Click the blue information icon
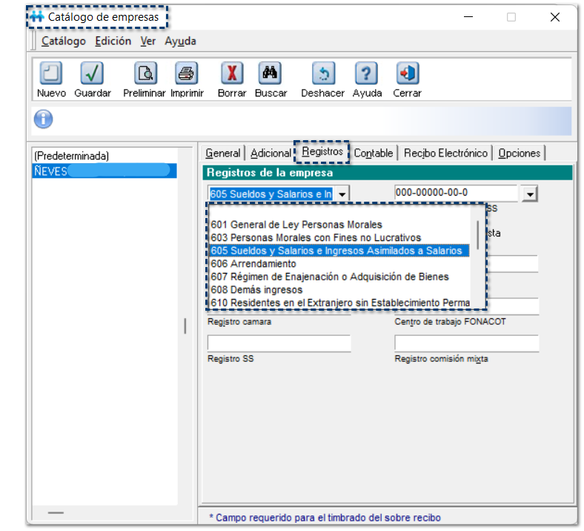This screenshot has height=531, width=584. coord(44,119)
